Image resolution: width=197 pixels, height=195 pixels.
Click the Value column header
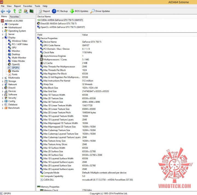pyautogui.click(x=114, y=35)
